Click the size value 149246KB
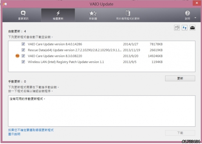The height and width of the screenshot is (144, 202). click(x=155, y=56)
